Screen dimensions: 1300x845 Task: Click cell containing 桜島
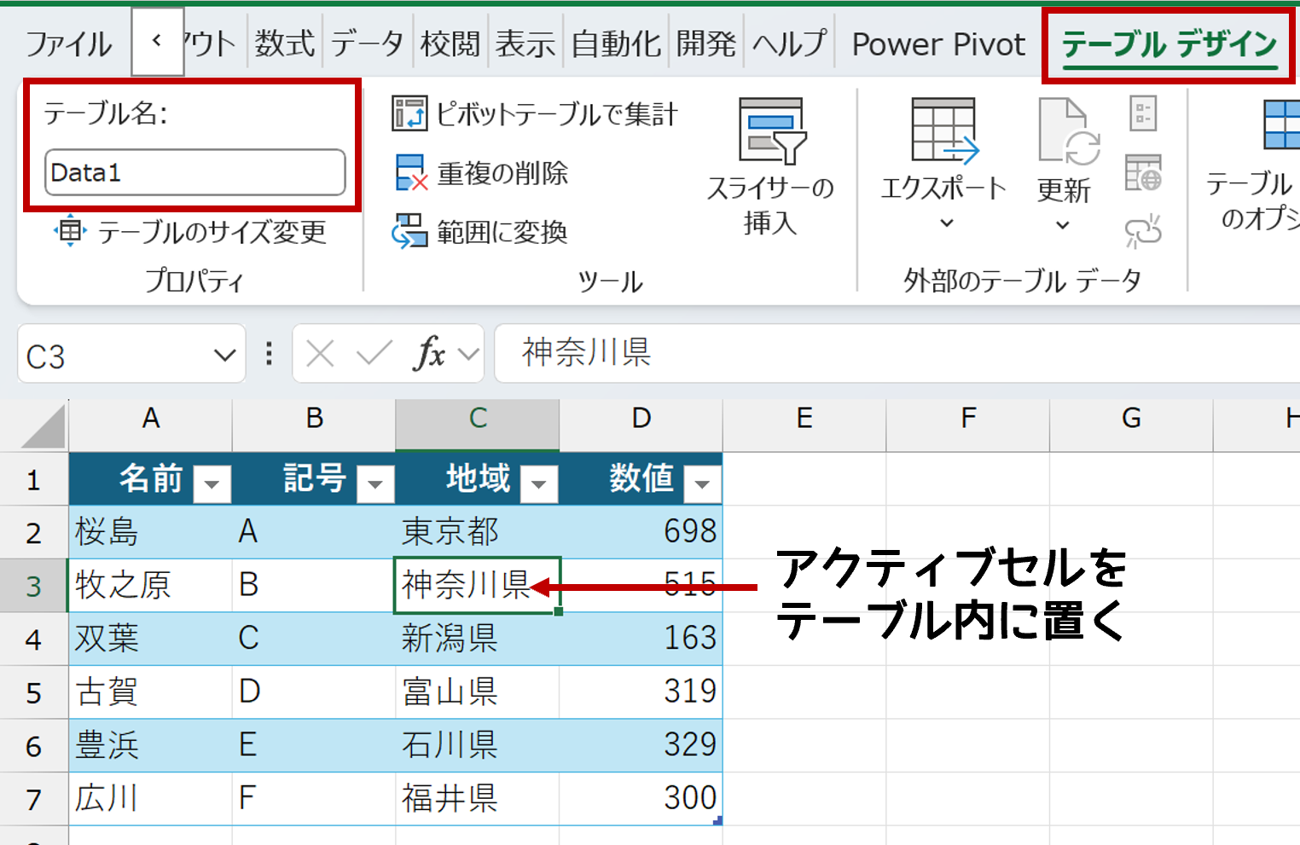[x=150, y=532]
